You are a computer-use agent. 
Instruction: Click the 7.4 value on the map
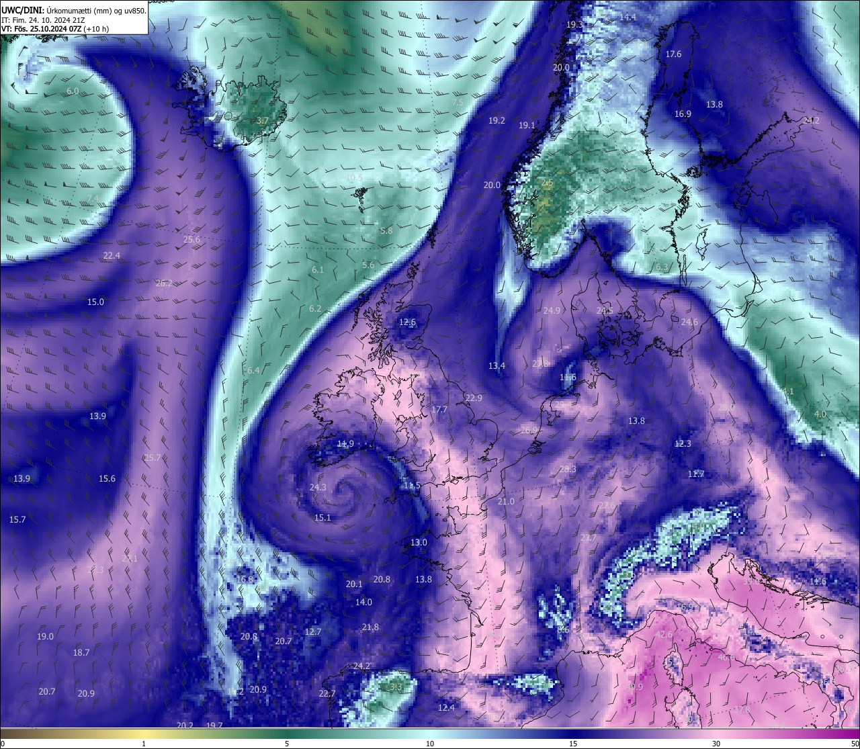pyautogui.click(x=93, y=198)
